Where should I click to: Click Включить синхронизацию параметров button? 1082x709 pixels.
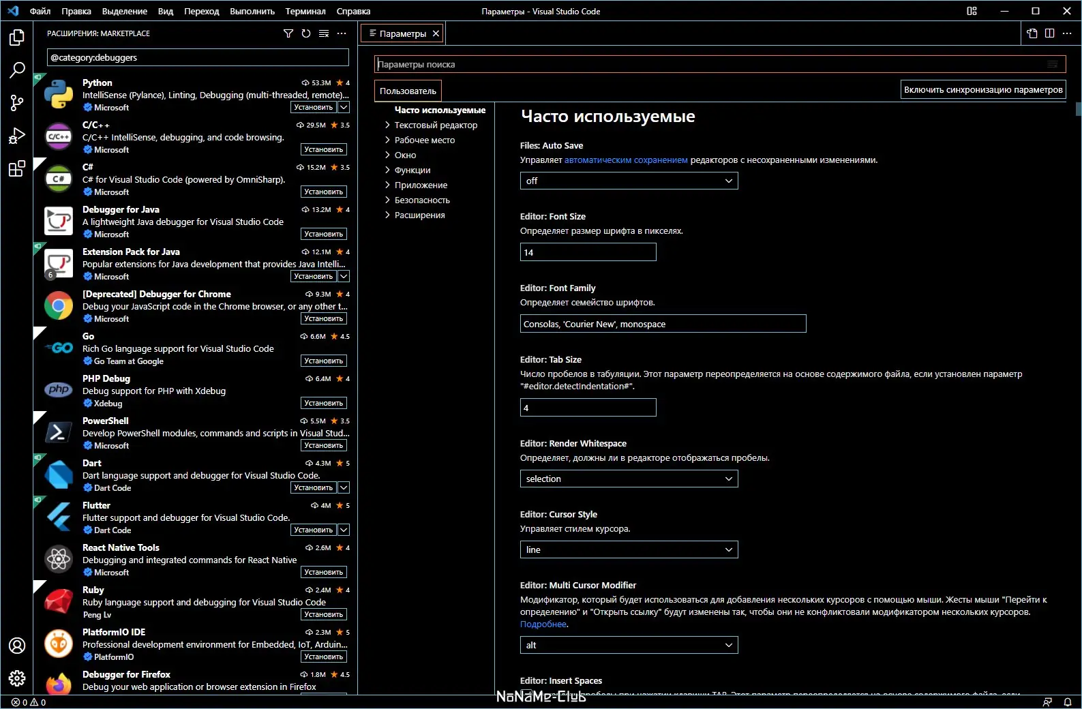[983, 89]
